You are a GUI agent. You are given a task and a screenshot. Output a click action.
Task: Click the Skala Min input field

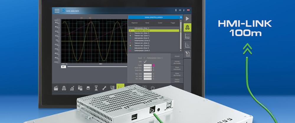point(147,70)
